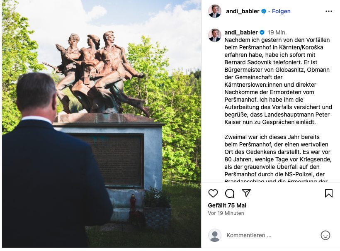Open the three-dot more options menu
The width and height of the screenshot is (340, 251).
329,11
